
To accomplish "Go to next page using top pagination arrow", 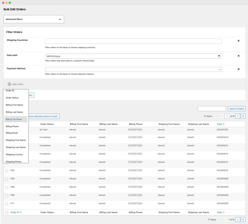I will [237, 116].
